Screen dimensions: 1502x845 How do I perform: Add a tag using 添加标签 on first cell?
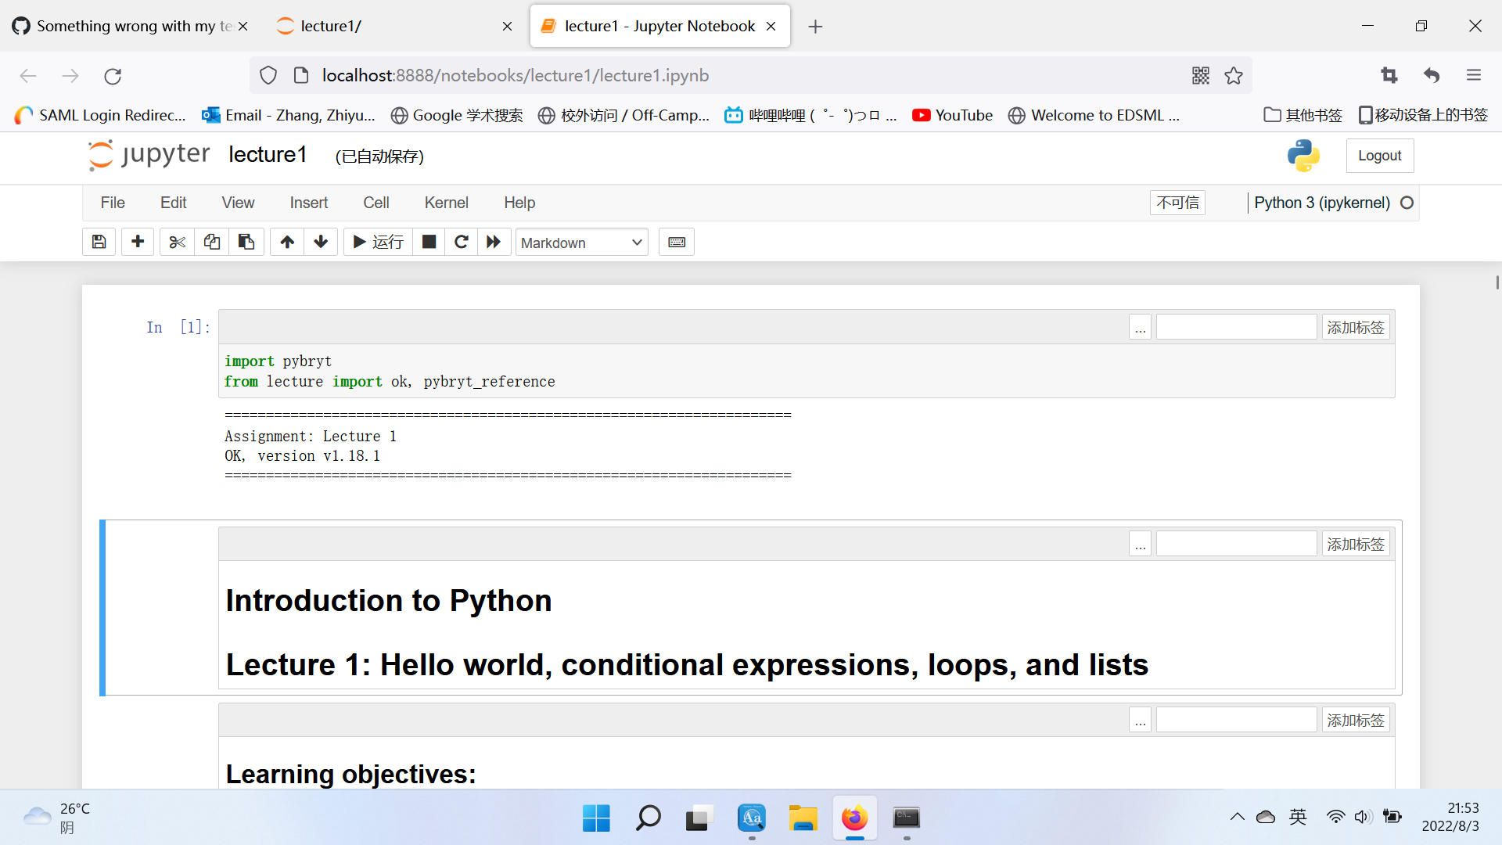pyautogui.click(x=1356, y=326)
